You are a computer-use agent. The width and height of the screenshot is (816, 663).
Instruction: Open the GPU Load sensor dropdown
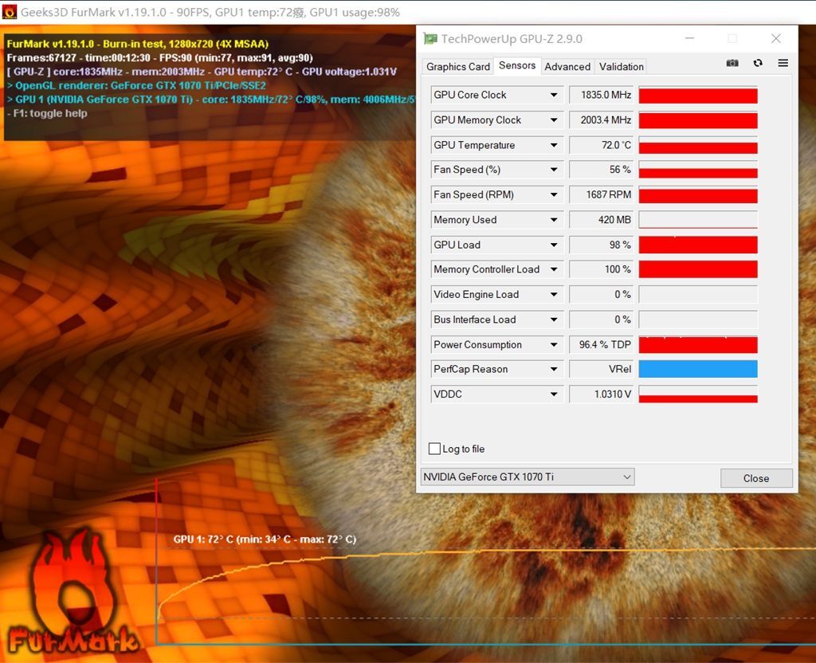coord(554,245)
